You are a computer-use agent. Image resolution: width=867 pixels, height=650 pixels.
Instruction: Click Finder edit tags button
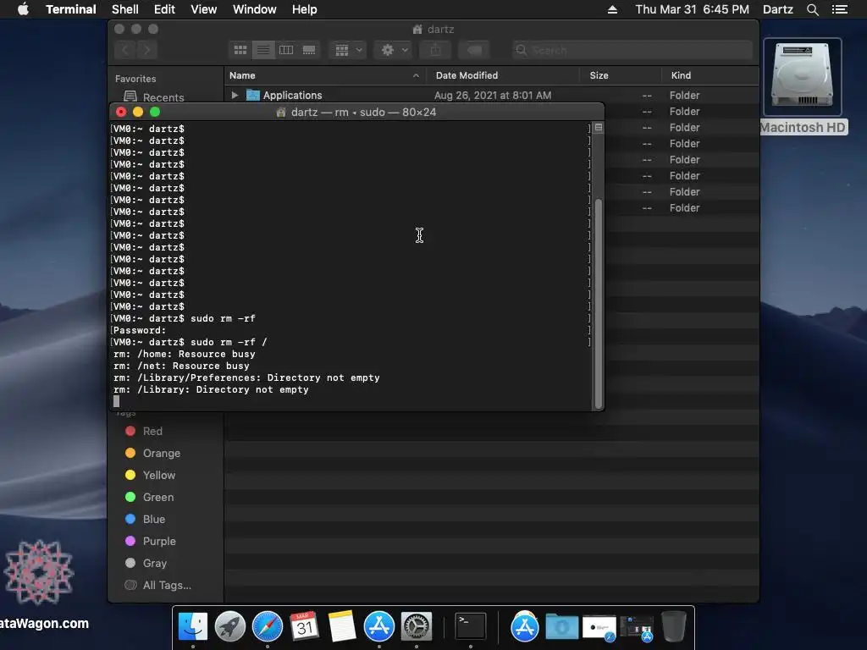474,50
